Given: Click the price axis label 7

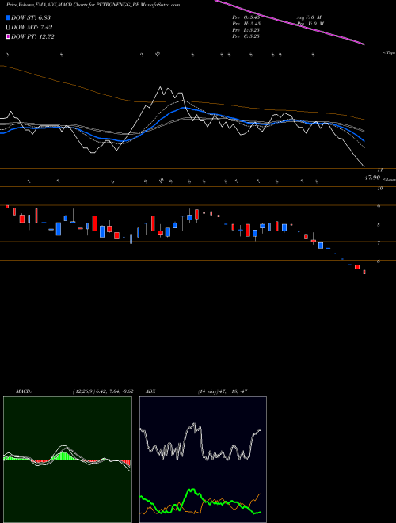Looking at the screenshot, I should (x=379, y=243).
